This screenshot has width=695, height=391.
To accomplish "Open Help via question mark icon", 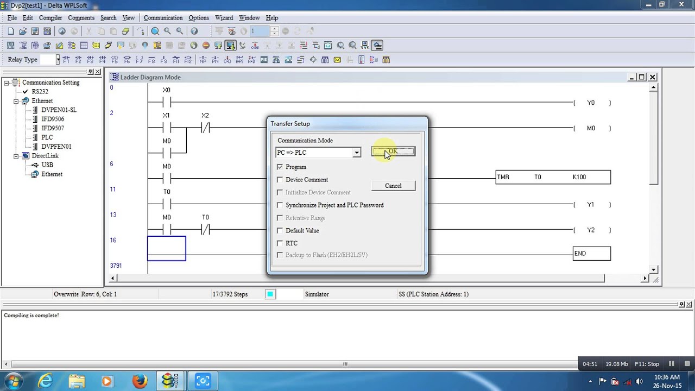I will tap(194, 31).
